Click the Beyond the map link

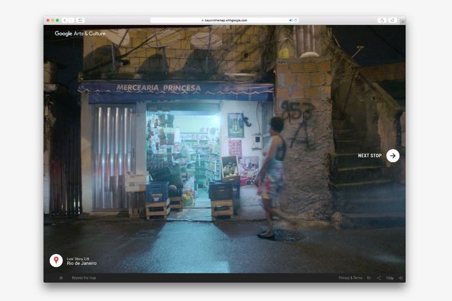84,278
